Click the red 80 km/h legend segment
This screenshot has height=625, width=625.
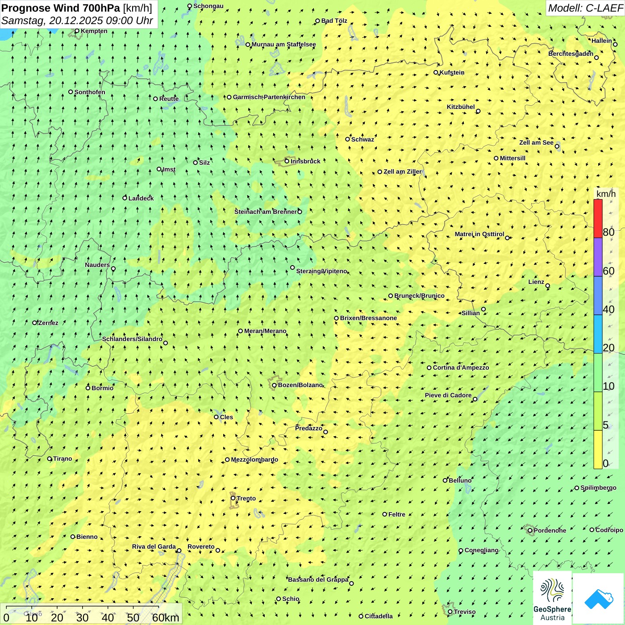click(598, 218)
